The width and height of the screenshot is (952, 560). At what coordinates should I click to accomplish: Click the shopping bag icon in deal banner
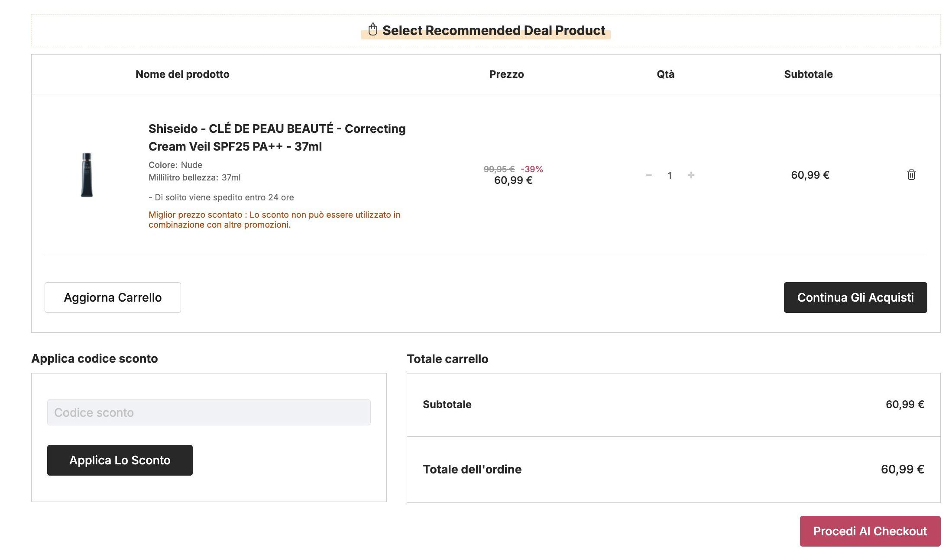[x=372, y=29]
